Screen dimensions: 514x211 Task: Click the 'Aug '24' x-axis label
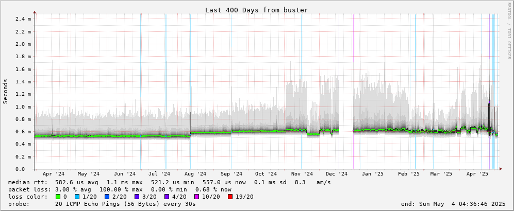pyautogui.click(x=195, y=174)
